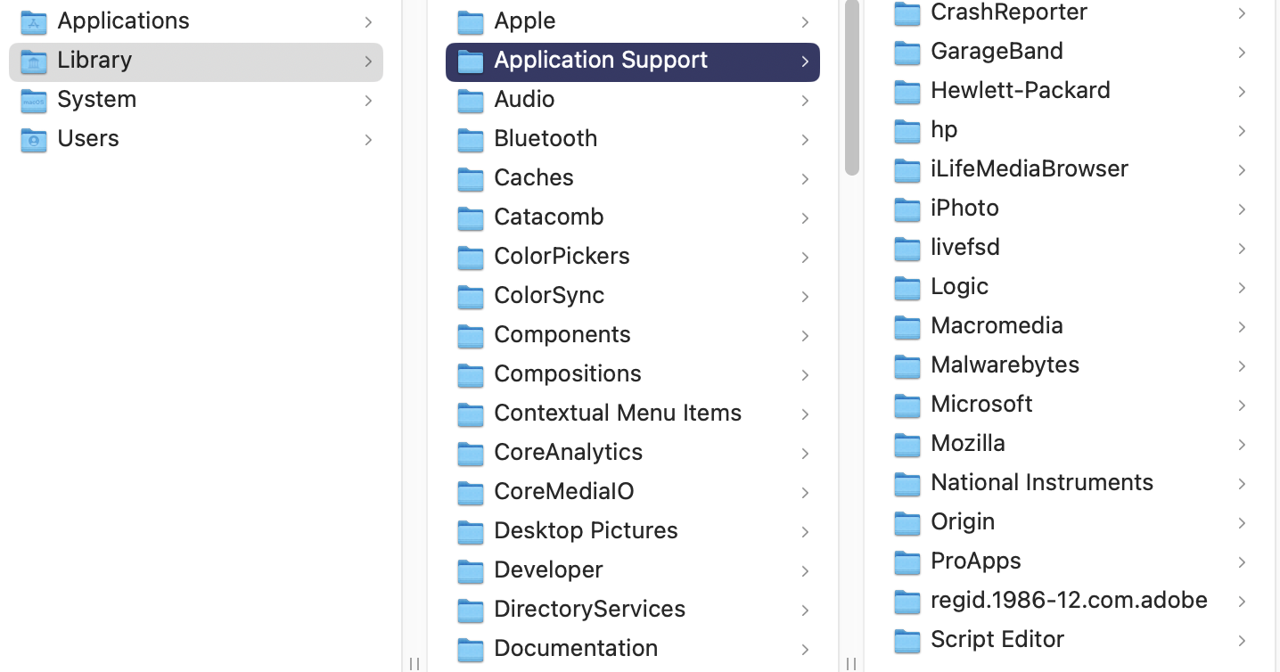The width and height of the screenshot is (1280, 672).
Task: Expand the DirectoryServices folder chevron
Action: tap(805, 610)
